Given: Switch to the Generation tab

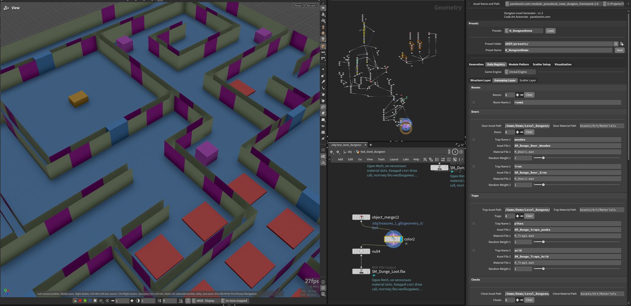Looking at the screenshot, I should tap(476, 64).
